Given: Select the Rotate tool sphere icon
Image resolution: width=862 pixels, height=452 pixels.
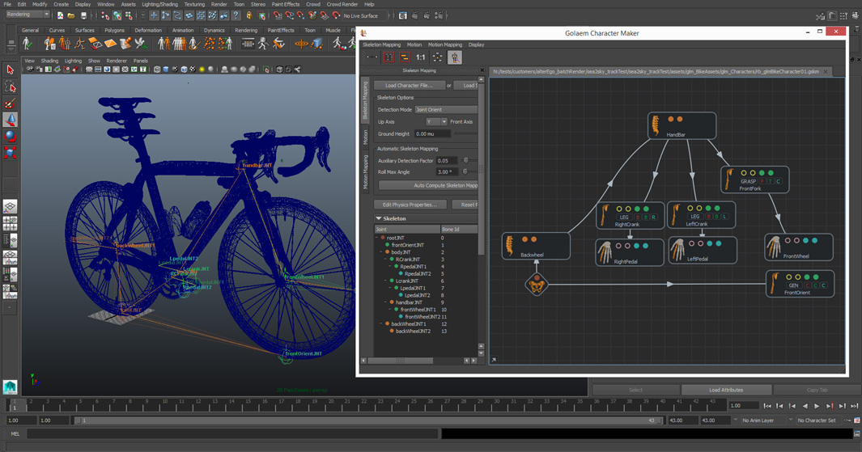Looking at the screenshot, I should pyautogui.click(x=10, y=136).
